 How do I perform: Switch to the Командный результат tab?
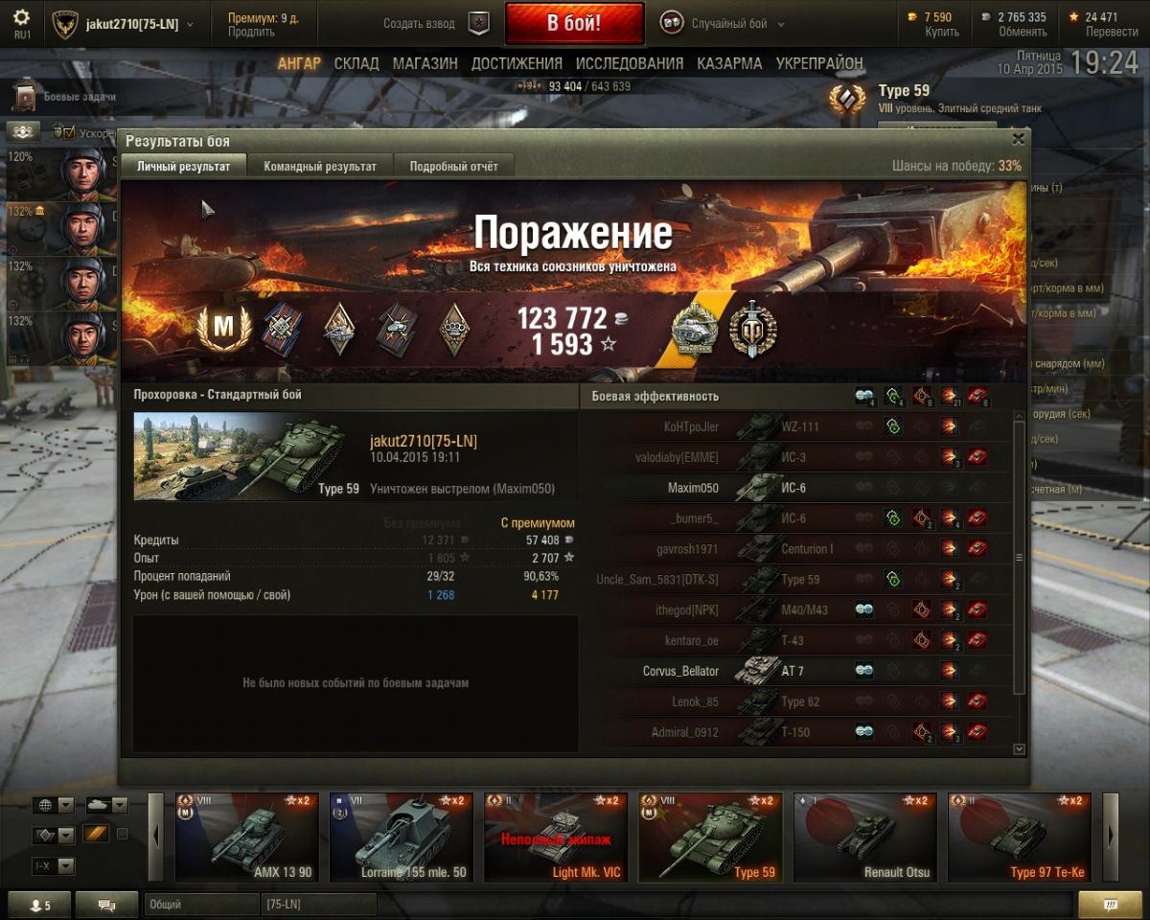(x=320, y=166)
